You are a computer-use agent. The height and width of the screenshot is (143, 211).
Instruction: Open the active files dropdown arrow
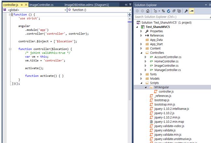pos(130,5)
